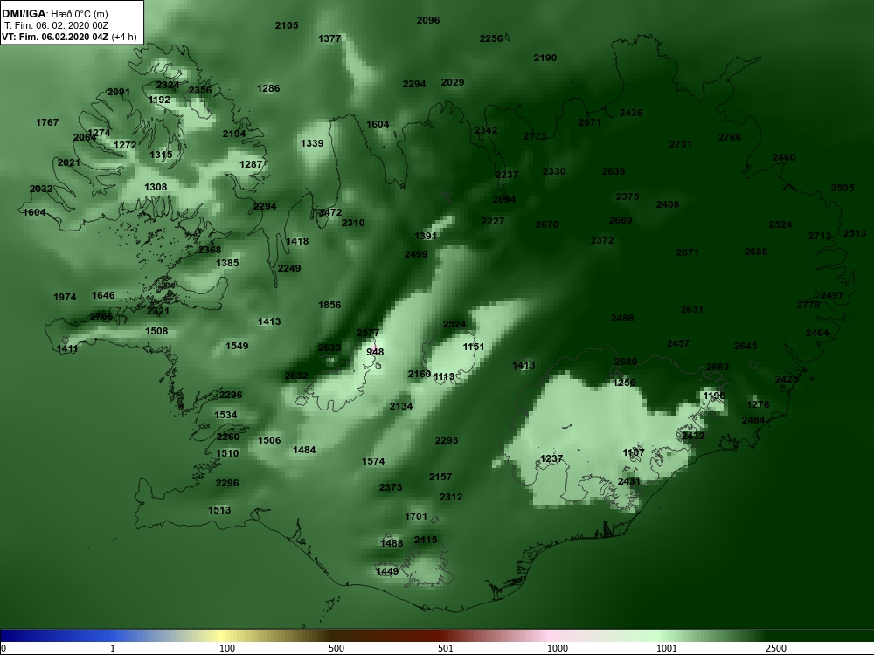Click the value 2375 on the map

[628, 196]
